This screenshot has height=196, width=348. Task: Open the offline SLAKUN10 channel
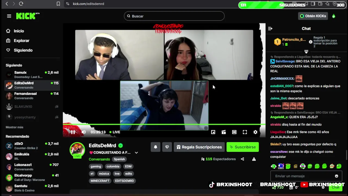click(x=32, y=106)
